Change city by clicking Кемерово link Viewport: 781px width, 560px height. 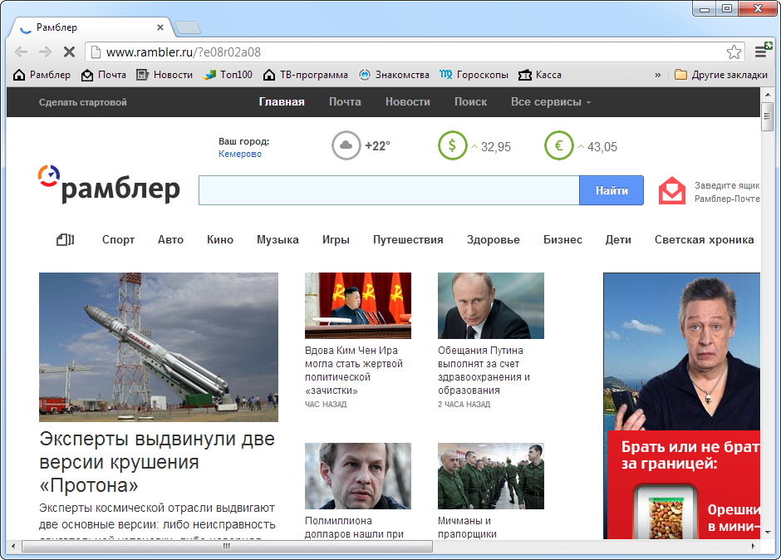click(x=240, y=154)
